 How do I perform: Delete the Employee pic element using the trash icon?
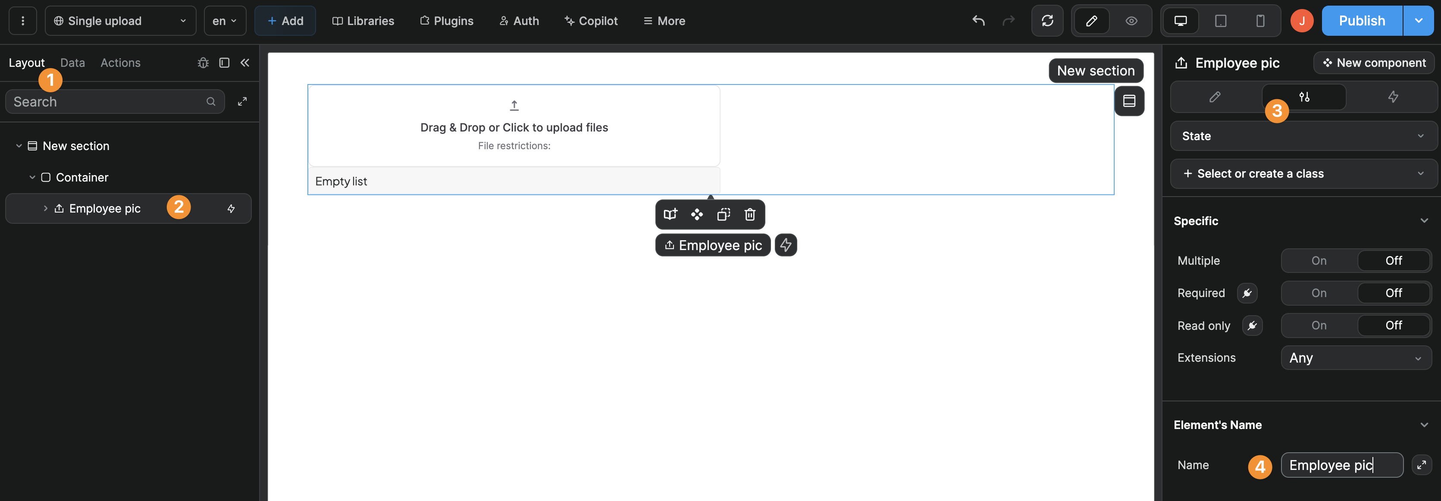point(749,214)
